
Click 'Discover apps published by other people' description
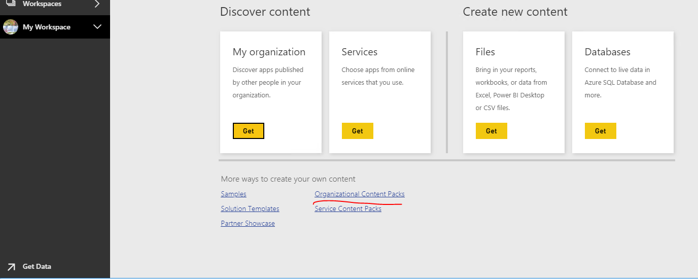pos(268,82)
